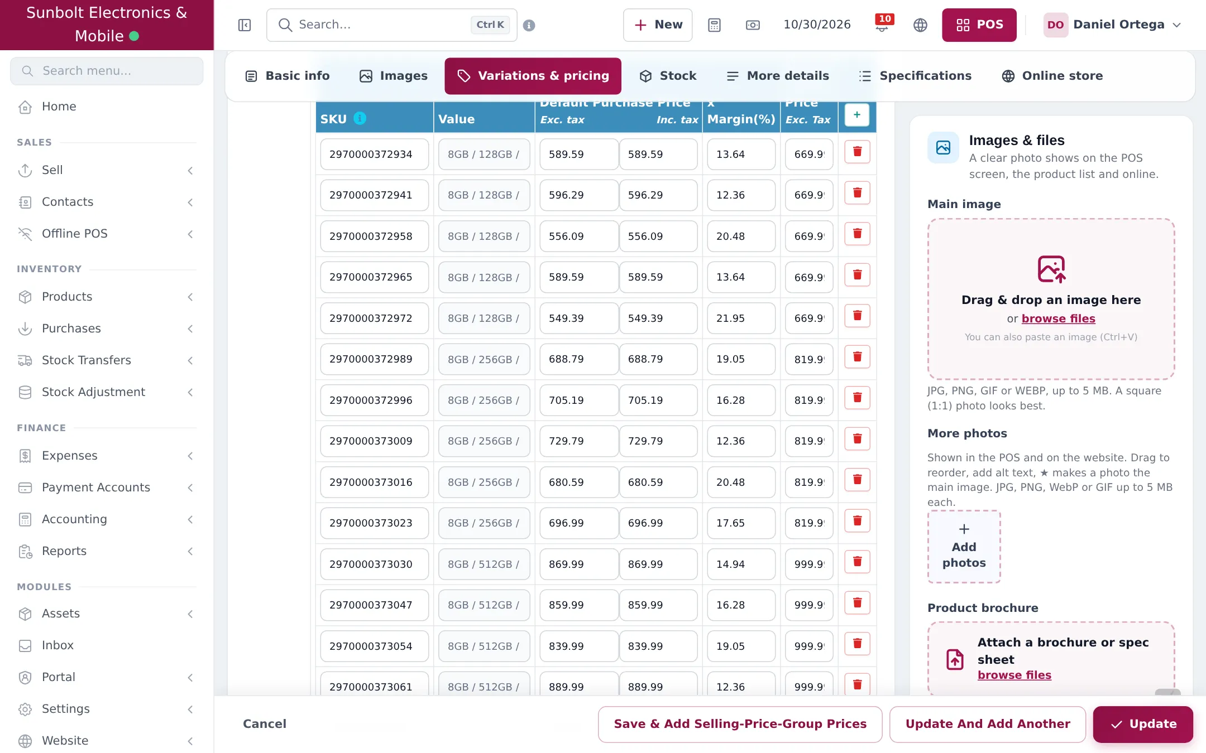Click the Cancel link
Viewport: 1206px width, 753px height.
265,724
